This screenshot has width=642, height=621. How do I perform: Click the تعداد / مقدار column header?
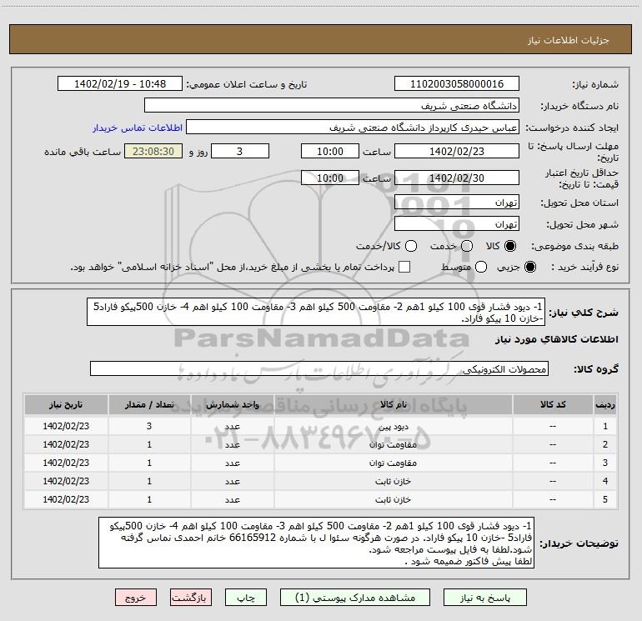(149, 405)
